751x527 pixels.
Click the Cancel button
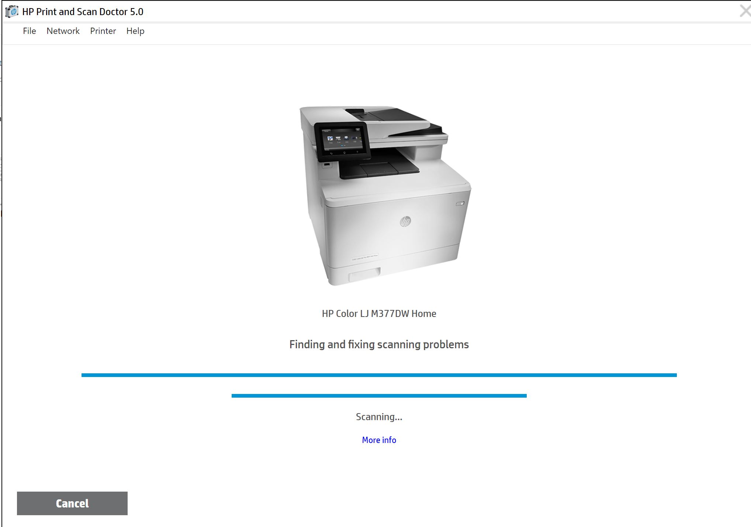click(72, 503)
